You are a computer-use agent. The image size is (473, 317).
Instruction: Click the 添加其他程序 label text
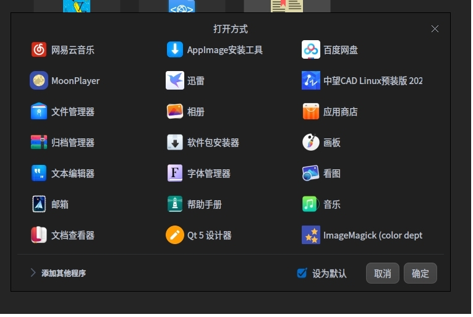tap(64, 273)
